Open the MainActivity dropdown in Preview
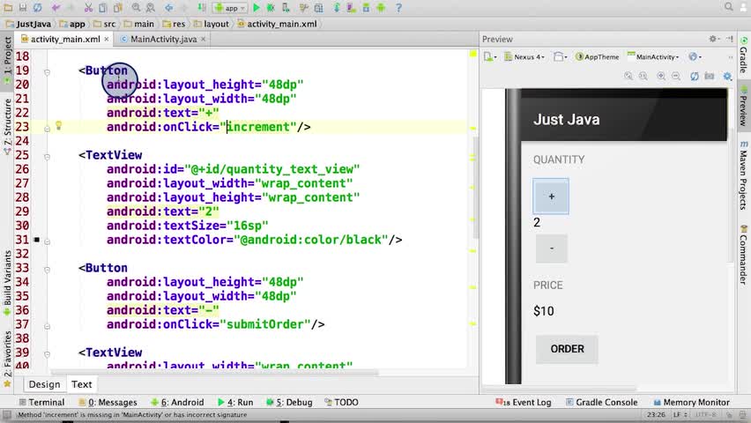 click(653, 56)
